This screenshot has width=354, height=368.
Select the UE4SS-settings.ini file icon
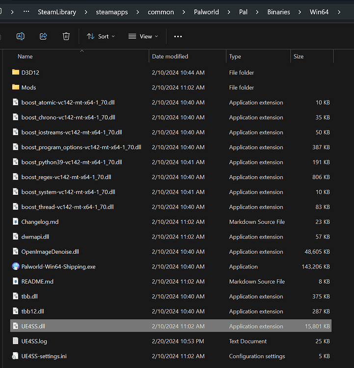point(16,356)
